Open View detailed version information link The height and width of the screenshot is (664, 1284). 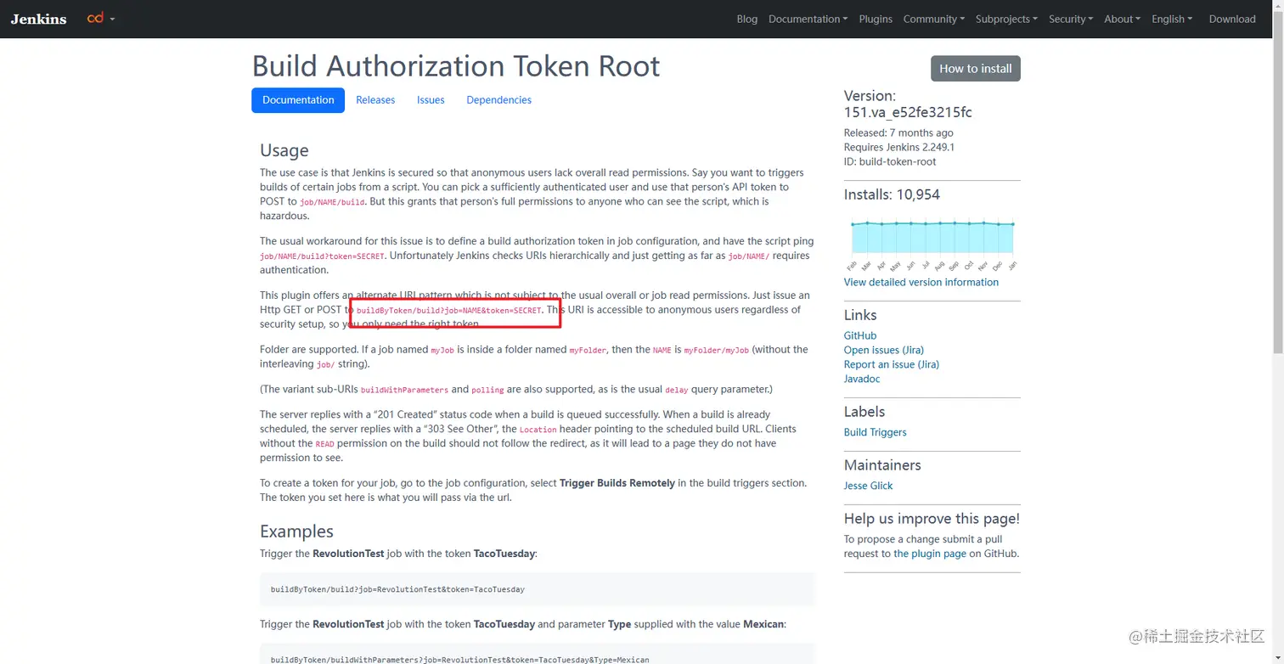921,282
